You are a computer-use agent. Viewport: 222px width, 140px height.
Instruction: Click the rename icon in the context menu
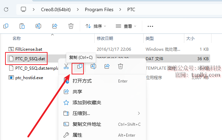click(x=93, y=66)
